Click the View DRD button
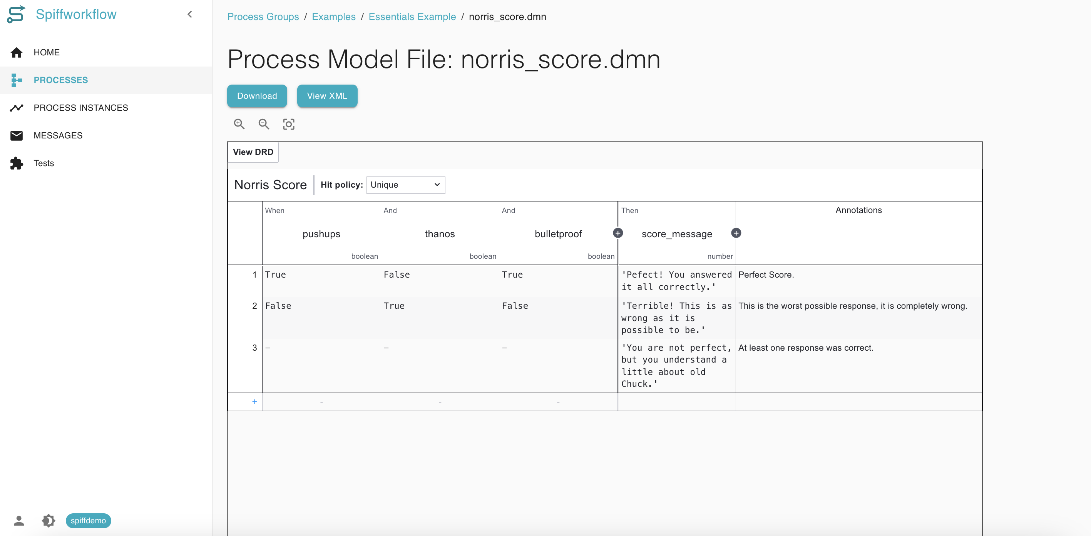The width and height of the screenshot is (1091, 536). coord(253,152)
